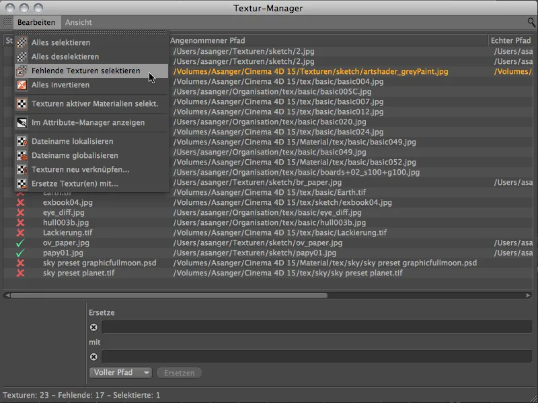Viewport: 538px width, 403px height.
Task: Click the path ending in Earth.tif
Action: 270,193
